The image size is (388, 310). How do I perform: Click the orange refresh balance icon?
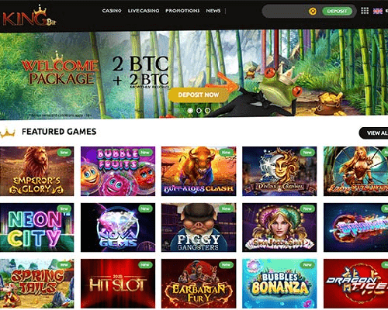tap(313, 12)
